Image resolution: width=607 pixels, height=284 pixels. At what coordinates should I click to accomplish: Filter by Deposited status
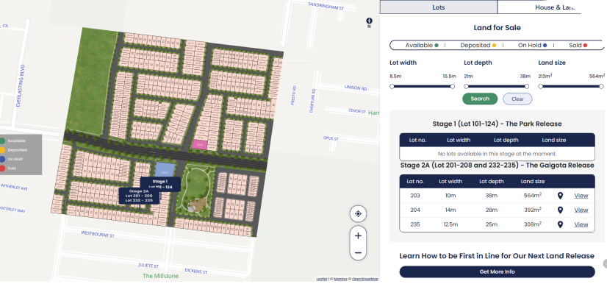[x=478, y=46]
